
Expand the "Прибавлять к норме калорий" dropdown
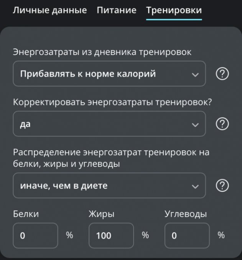pyautogui.click(x=109, y=74)
